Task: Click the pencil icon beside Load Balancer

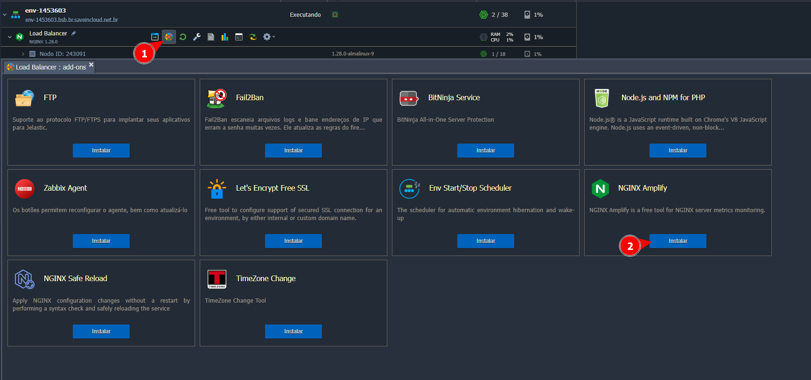Action: [74, 33]
